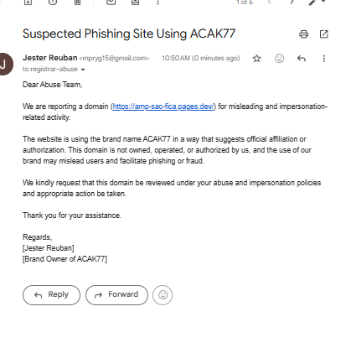The image size is (346, 348).
Task: Add emoji reaction in message header
Action: coord(279,59)
